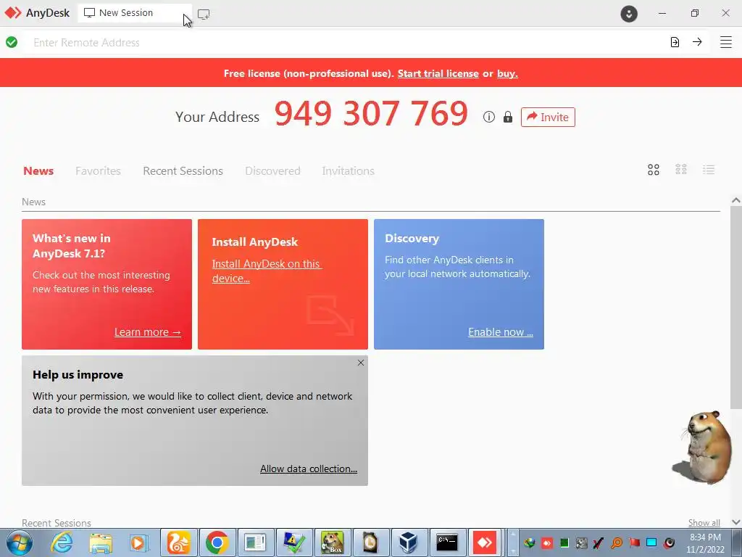The width and height of the screenshot is (742, 557).
Task: Click the Invite button
Action: [548, 117]
